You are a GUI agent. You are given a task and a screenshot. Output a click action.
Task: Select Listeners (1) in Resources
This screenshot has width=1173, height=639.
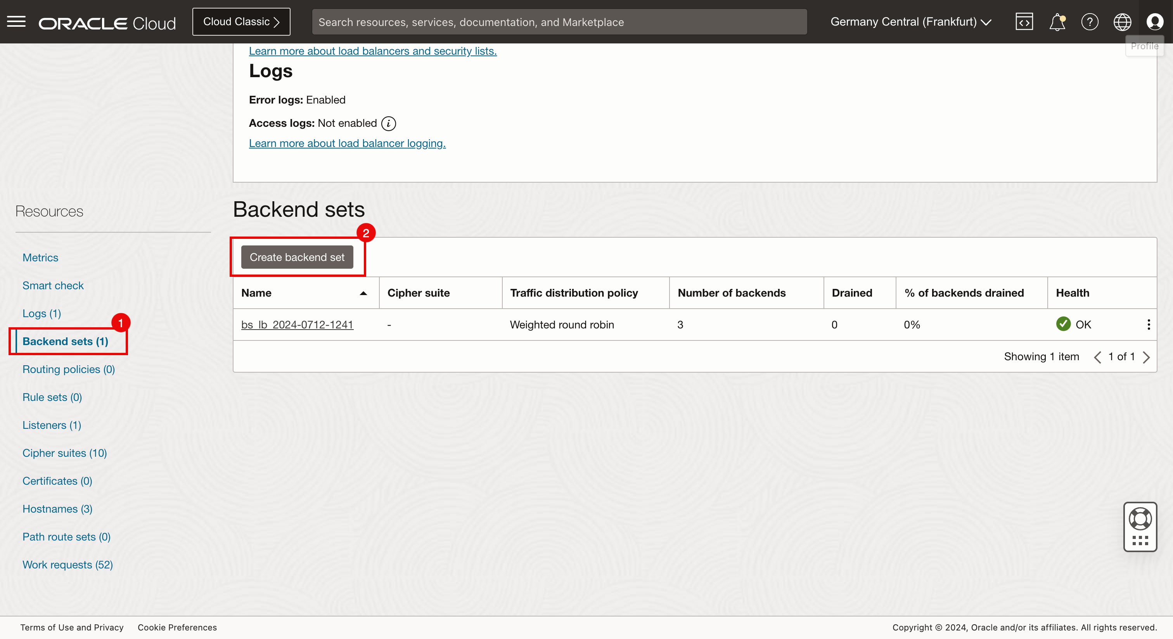tap(52, 425)
